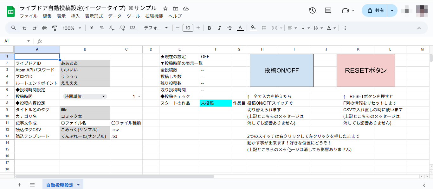Open the 自動投稿設定 tab options arrow

pyautogui.click(x=78, y=185)
